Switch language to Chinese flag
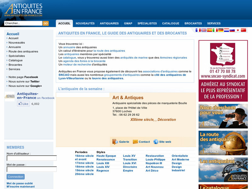Viewport: 252px width, 189px height. tap(243, 30)
